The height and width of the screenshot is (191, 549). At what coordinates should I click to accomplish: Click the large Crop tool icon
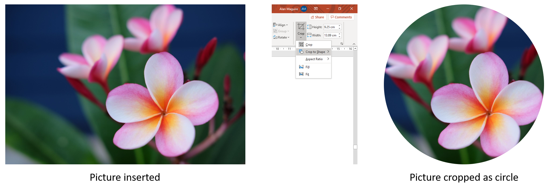tap(301, 27)
